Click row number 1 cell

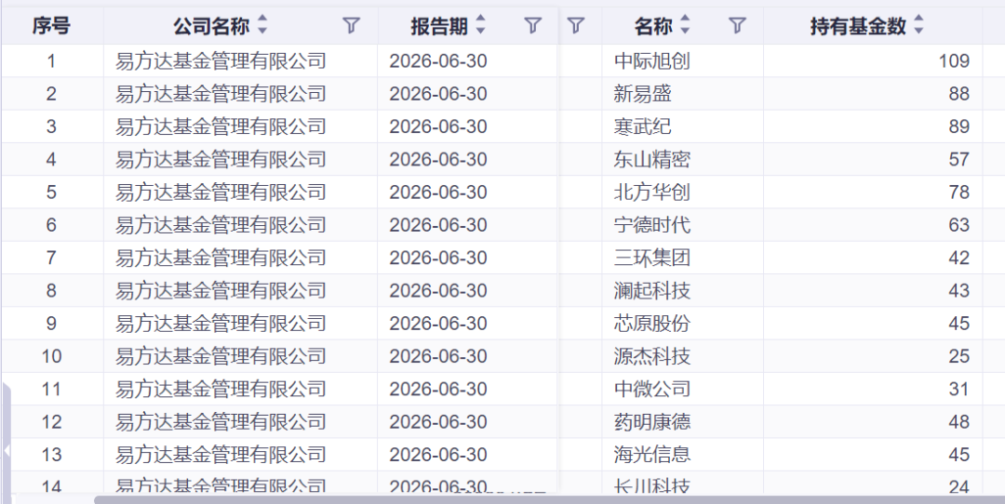point(52,61)
